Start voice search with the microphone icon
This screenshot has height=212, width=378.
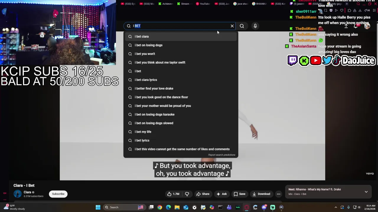click(x=255, y=26)
